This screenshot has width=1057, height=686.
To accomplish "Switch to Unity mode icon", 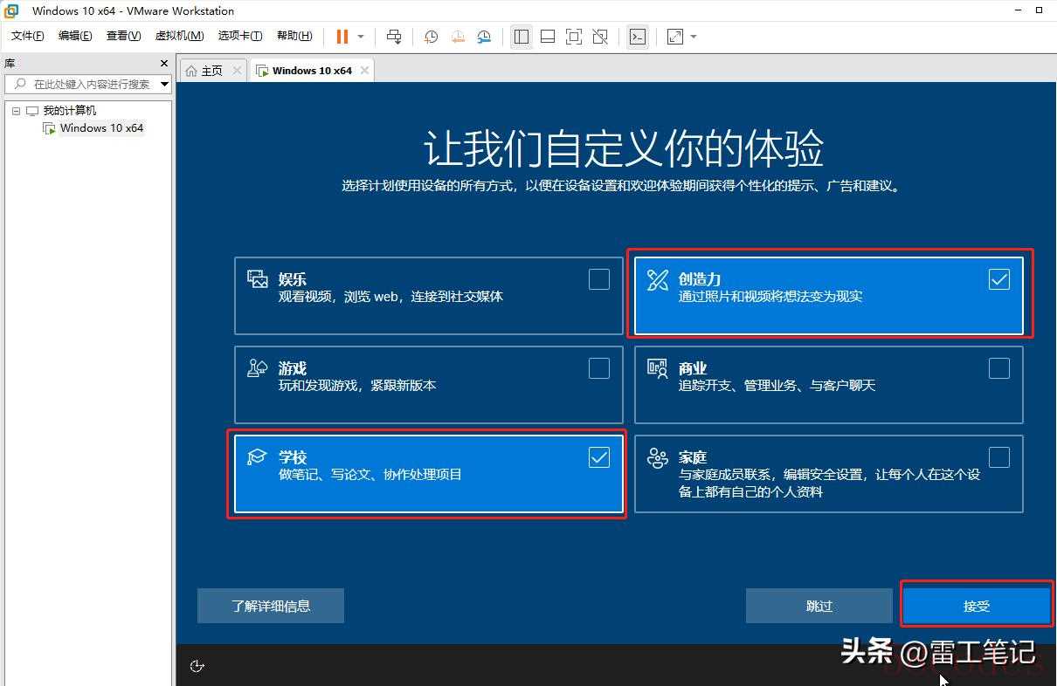I will 600,37.
